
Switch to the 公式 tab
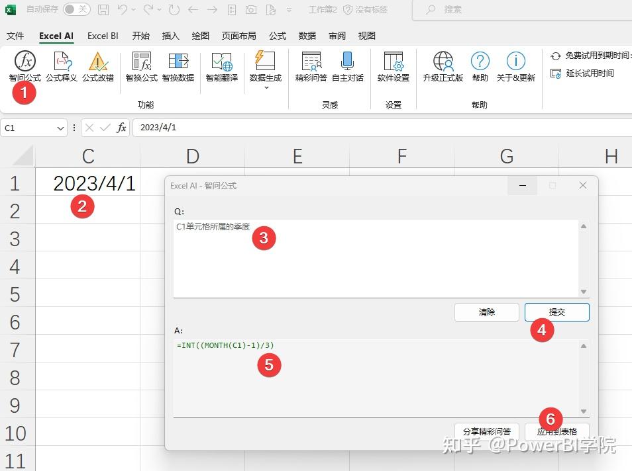(x=278, y=36)
